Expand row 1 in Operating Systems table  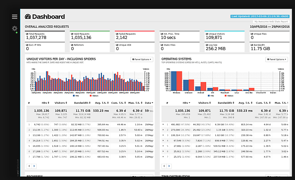coord(163,124)
